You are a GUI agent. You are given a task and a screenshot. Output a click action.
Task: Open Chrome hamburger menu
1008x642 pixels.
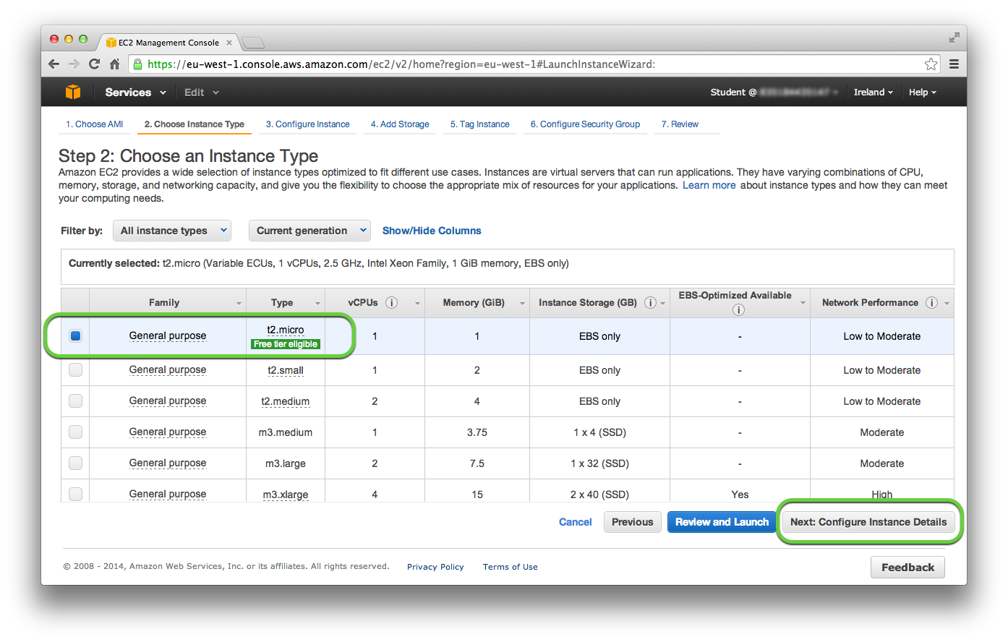pos(954,64)
